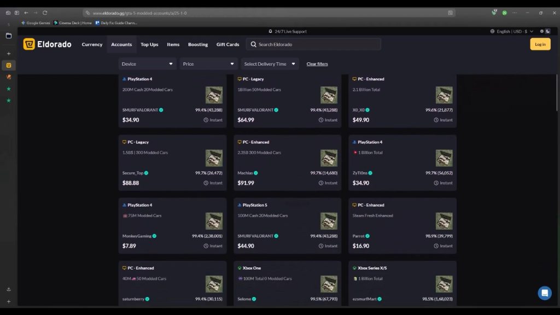Select the Boosting menu item
The height and width of the screenshot is (315, 560).
pyautogui.click(x=198, y=44)
